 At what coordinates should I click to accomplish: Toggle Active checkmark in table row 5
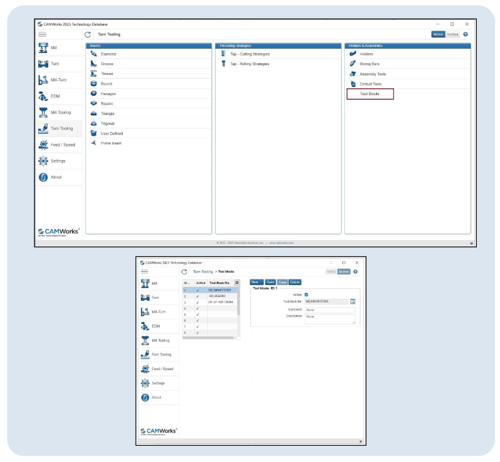[x=198, y=314]
